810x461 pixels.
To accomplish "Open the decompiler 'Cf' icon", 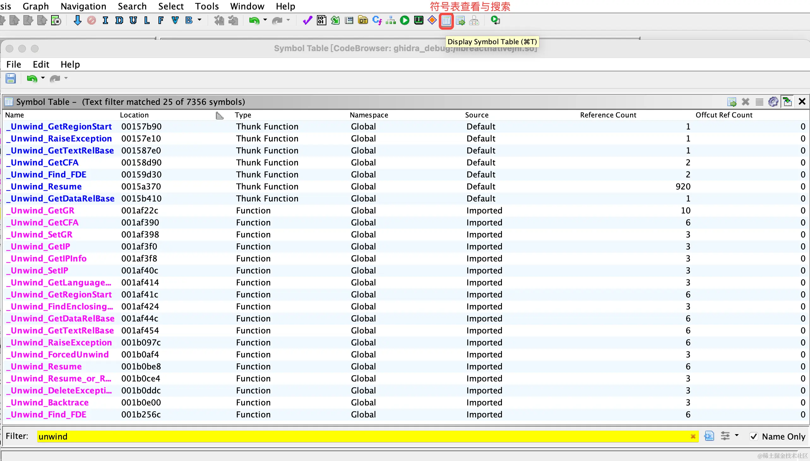I will [377, 21].
